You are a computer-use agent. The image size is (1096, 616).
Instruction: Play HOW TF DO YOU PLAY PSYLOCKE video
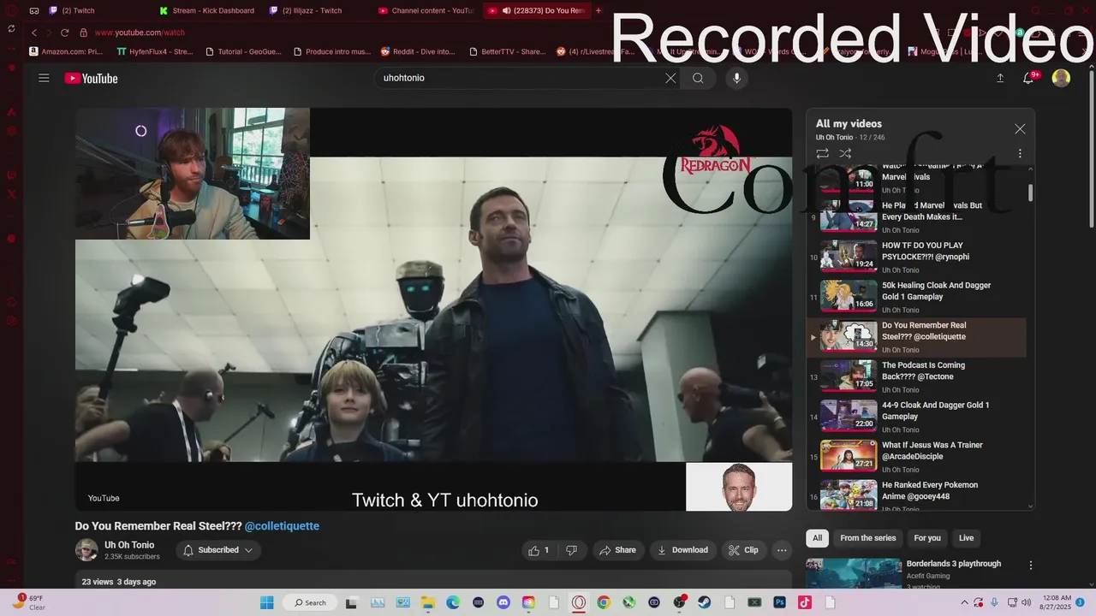916,257
